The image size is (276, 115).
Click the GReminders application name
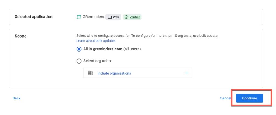(x=93, y=17)
